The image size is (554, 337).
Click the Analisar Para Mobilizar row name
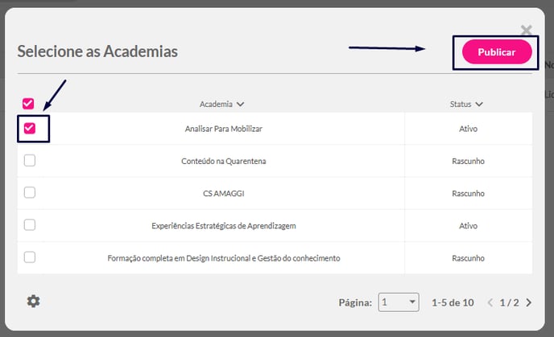click(224, 129)
